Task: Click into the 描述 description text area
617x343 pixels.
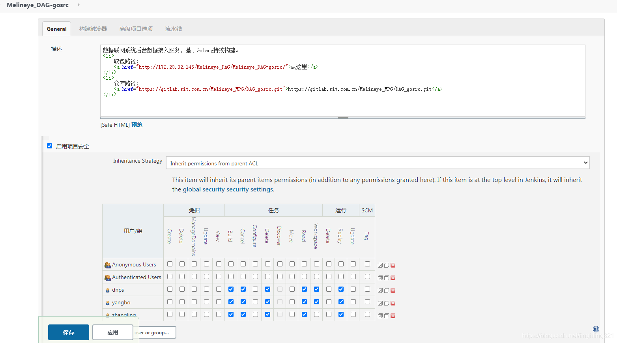Action: click(x=342, y=81)
